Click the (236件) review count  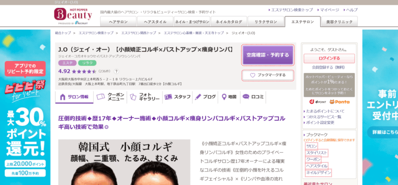(x=104, y=71)
